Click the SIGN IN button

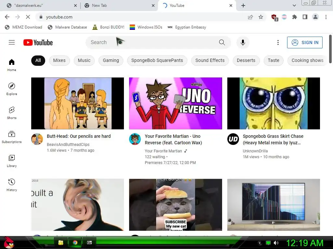tap(305, 42)
